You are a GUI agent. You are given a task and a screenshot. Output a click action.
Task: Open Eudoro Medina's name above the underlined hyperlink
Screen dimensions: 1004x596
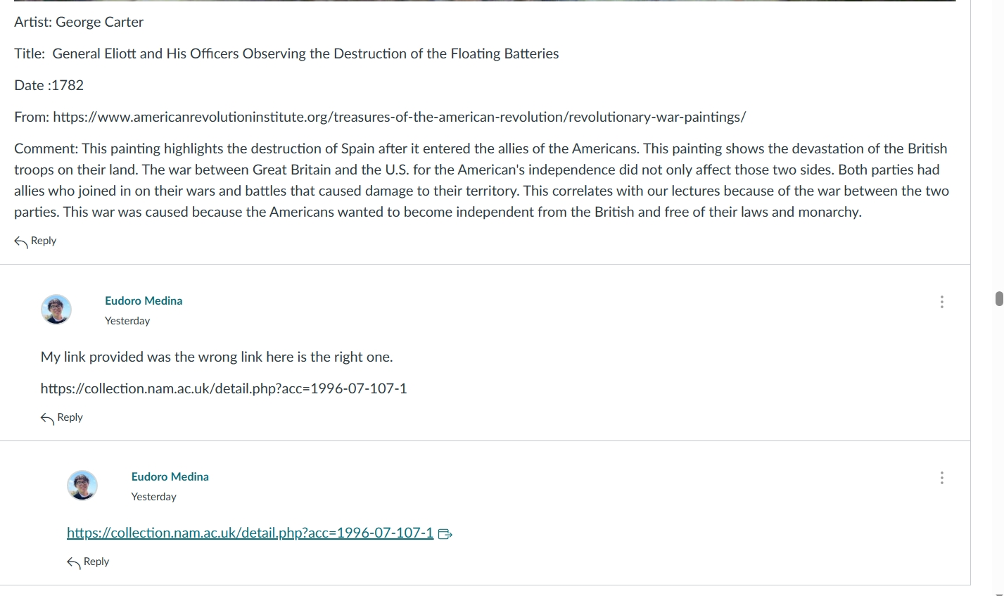(x=170, y=476)
